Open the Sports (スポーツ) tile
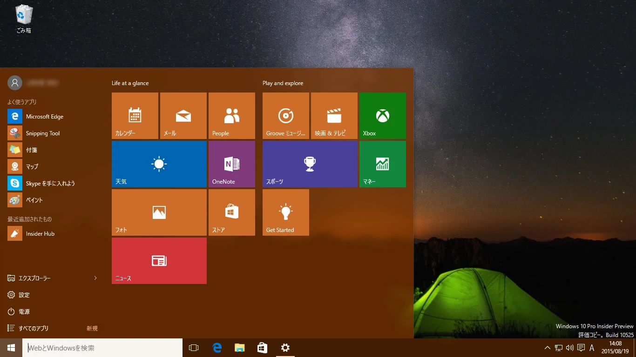This screenshot has height=357, width=636. click(310, 164)
